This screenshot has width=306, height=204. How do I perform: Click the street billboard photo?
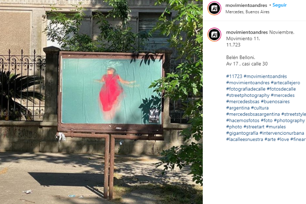pos(101,102)
